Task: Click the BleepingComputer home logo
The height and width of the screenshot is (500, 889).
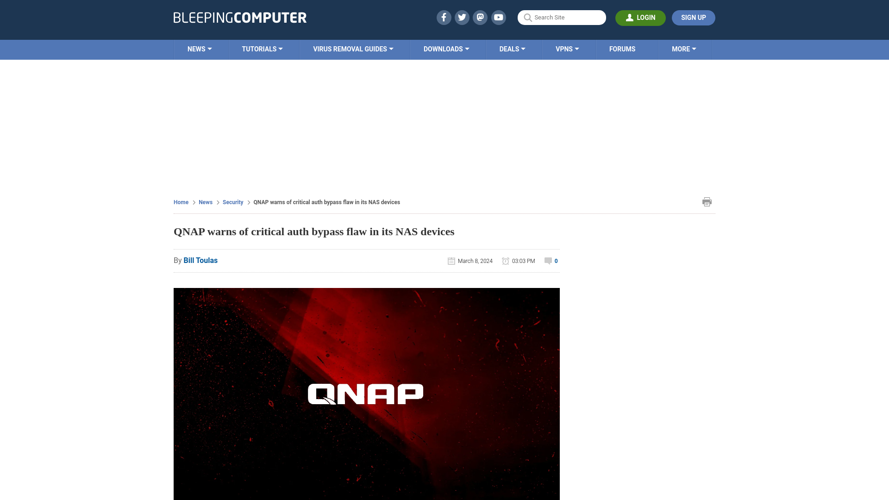Action: pos(240,18)
